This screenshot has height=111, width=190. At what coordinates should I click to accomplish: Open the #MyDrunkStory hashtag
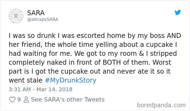coord(70,80)
